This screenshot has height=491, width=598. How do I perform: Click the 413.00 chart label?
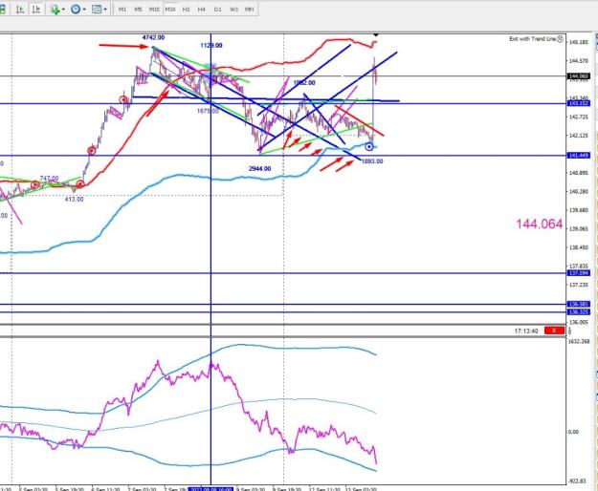coord(74,199)
